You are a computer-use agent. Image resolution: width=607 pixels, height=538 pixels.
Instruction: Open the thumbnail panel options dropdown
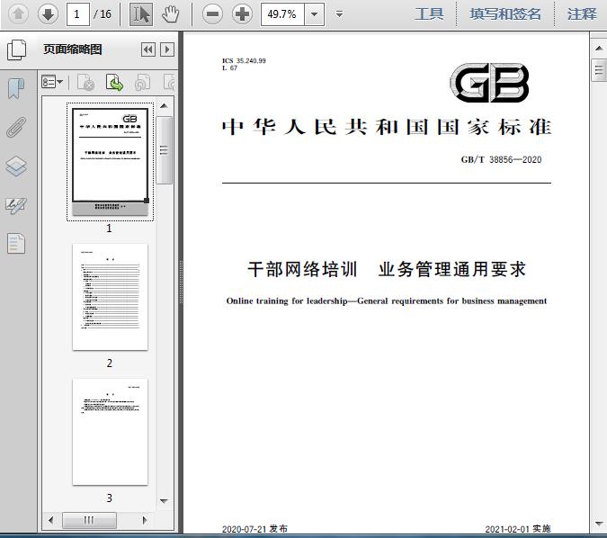(52, 83)
